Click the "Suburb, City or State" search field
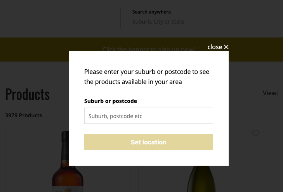The height and width of the screenshot is (192, 283). [x=158, y=22]
